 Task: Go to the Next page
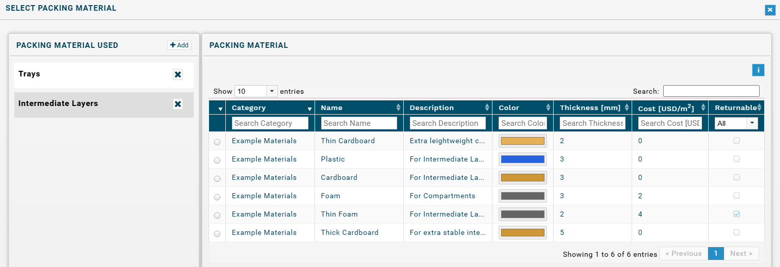[741, 253]
